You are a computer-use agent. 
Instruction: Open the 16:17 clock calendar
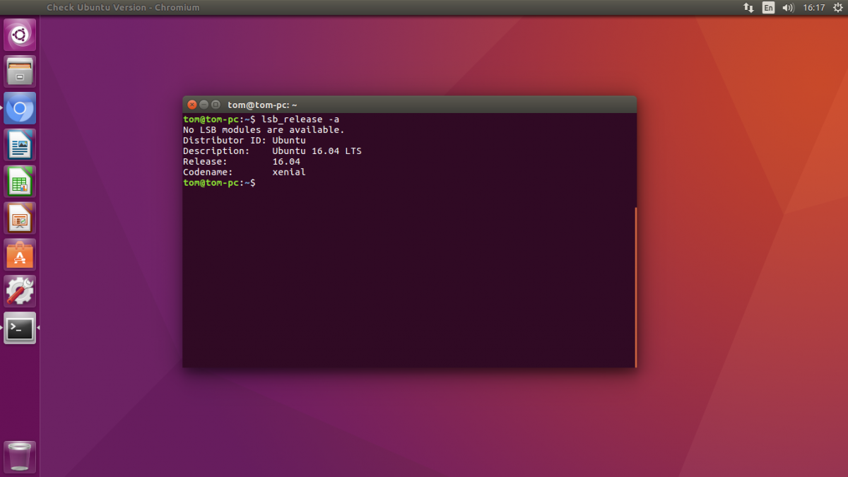pyautogui.click(x=814, y=8)
